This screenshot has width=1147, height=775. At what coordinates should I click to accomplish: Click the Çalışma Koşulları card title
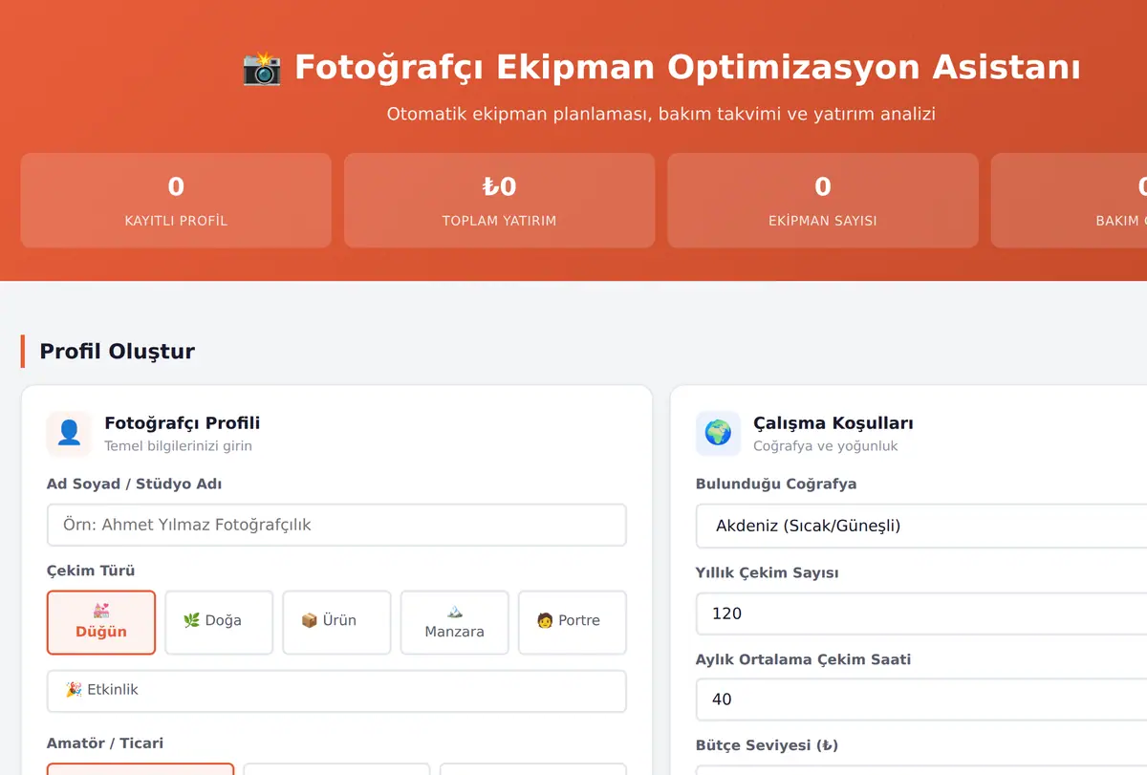point(833,423)
